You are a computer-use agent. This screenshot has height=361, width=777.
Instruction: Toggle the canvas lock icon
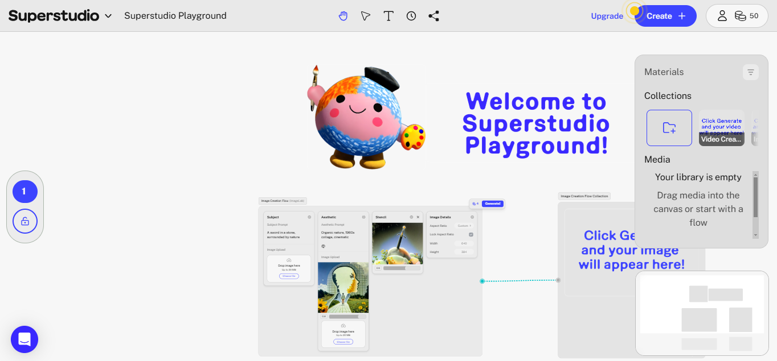[x=25, y=221]
